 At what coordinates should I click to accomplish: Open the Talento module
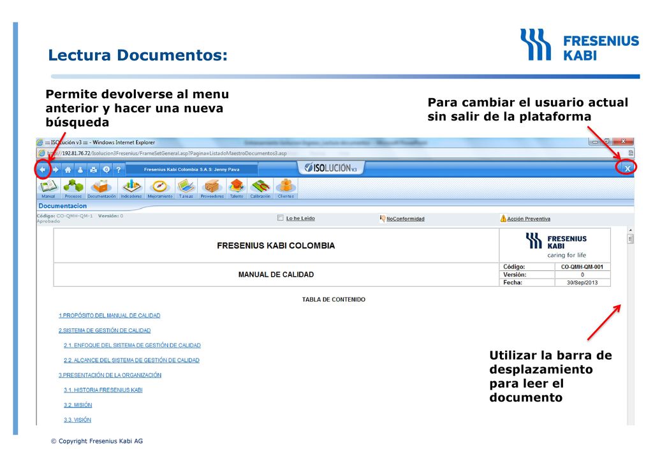[x=237, y=189]
